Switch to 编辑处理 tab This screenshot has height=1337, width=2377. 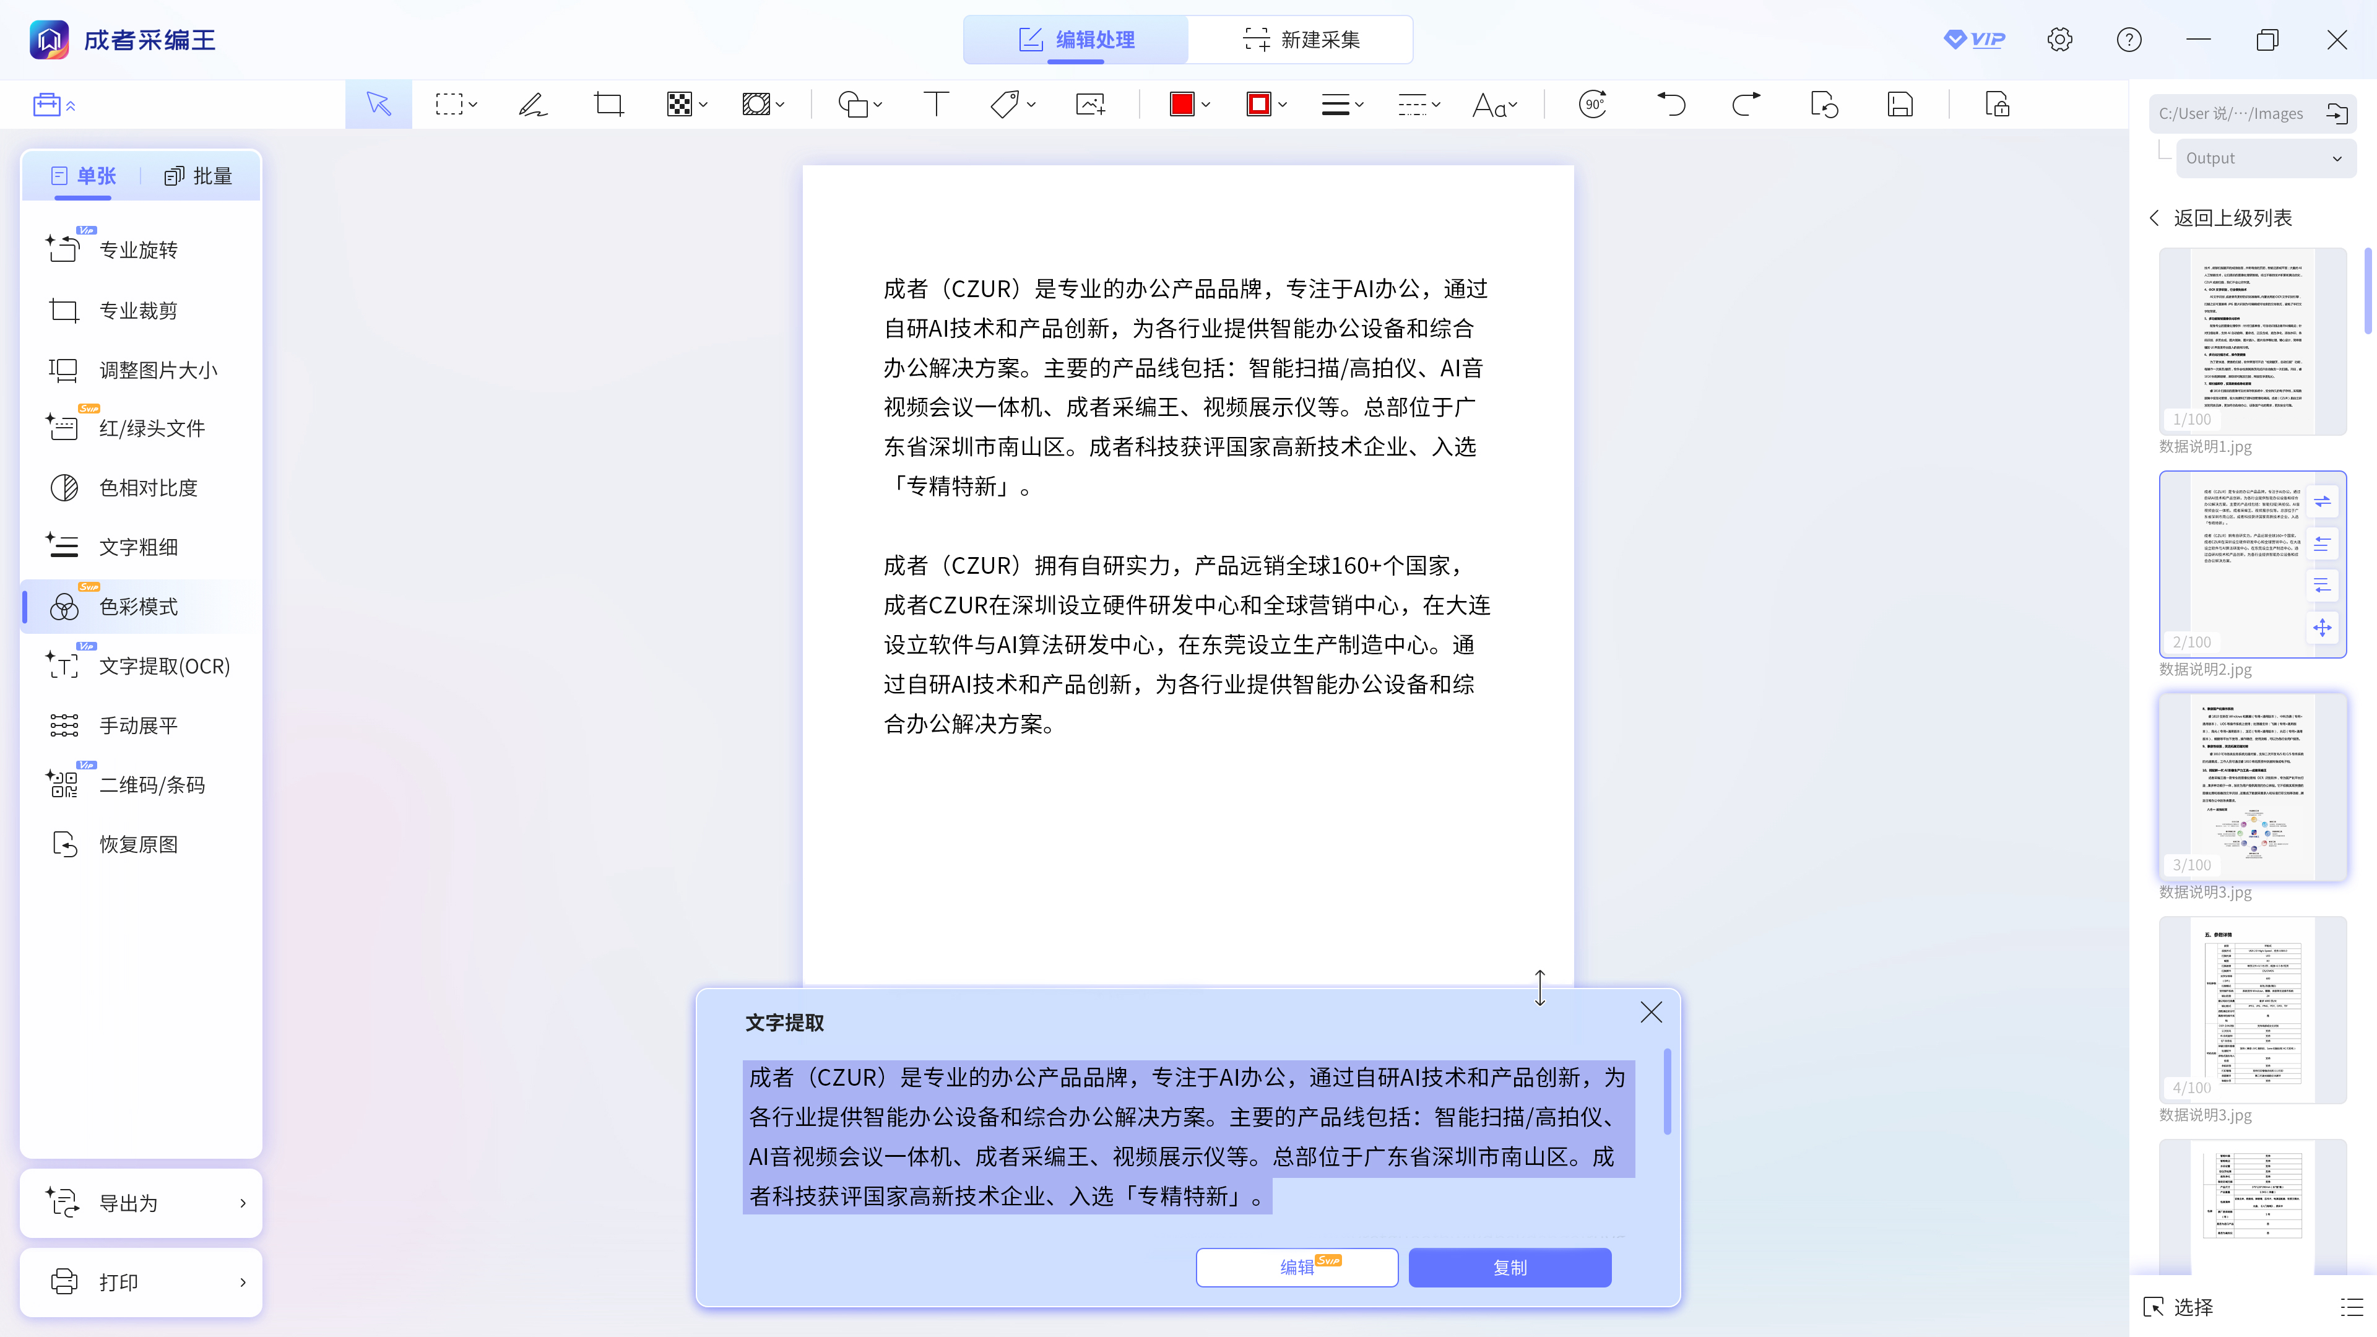[x=1076, y=40]
